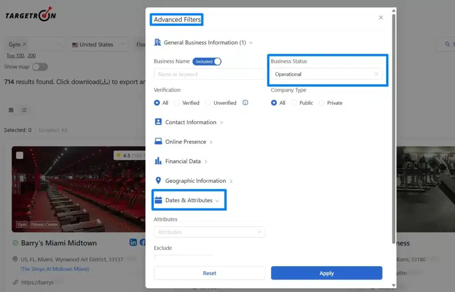Click the Geographic Information pin icon

pos(158,180)
